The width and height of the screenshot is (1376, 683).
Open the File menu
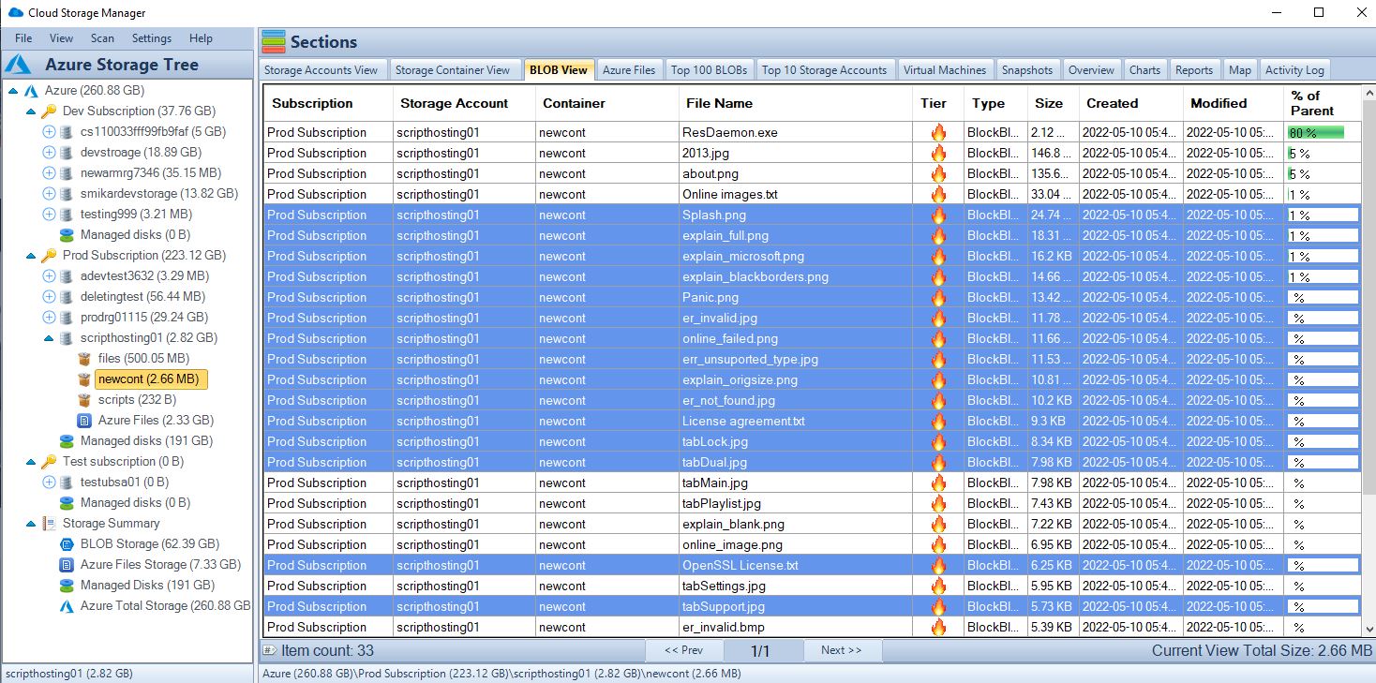tap(23, 38)
